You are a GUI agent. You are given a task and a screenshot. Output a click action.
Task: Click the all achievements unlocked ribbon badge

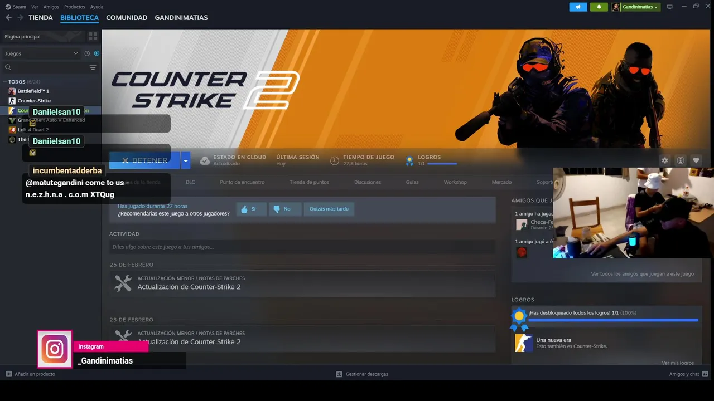click(519, 319)
